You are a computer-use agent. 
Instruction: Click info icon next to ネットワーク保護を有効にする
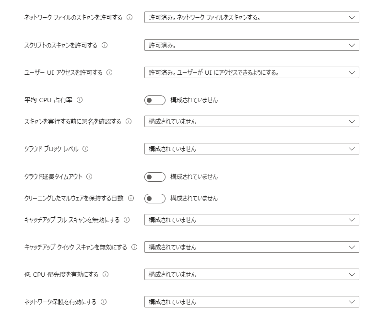(x=104, y=302)
